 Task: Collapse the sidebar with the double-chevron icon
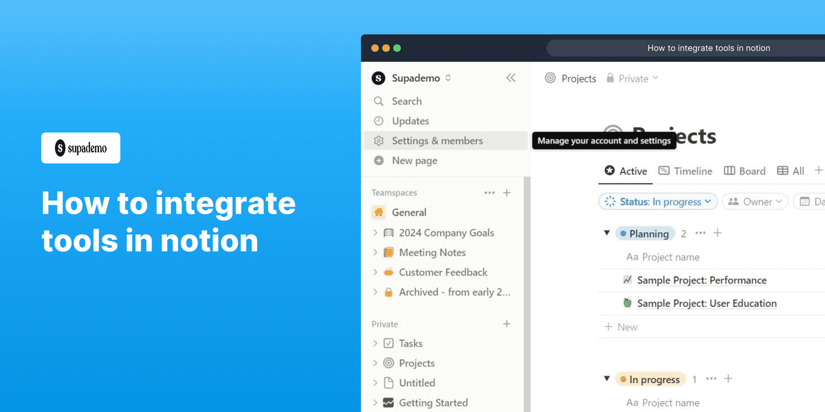510,78
